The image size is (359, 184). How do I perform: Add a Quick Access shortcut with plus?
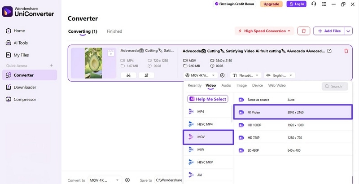[x=51, y=66]
